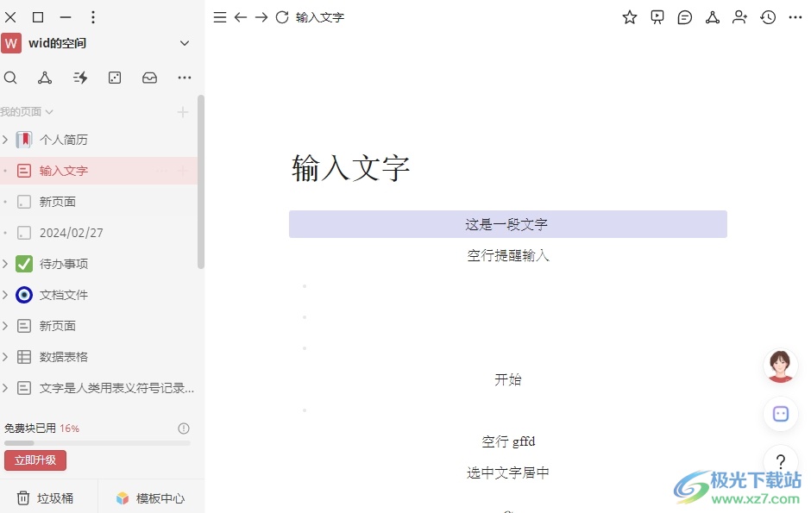Click the page title 输入文字 heading

point(351,168)
